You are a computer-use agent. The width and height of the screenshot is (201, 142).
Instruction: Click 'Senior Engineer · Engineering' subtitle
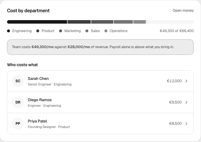pos(50,84)
